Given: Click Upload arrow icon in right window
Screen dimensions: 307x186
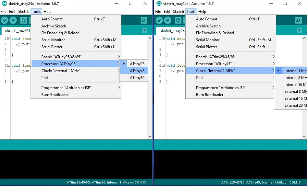Looking at the screenshot, I should 168,20.
